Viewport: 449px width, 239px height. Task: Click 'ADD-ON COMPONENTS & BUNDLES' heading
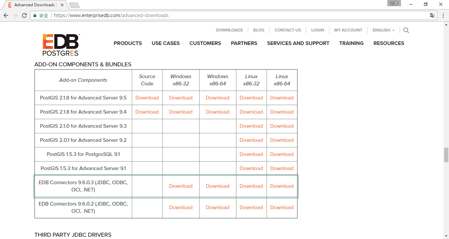coord(83,64)
